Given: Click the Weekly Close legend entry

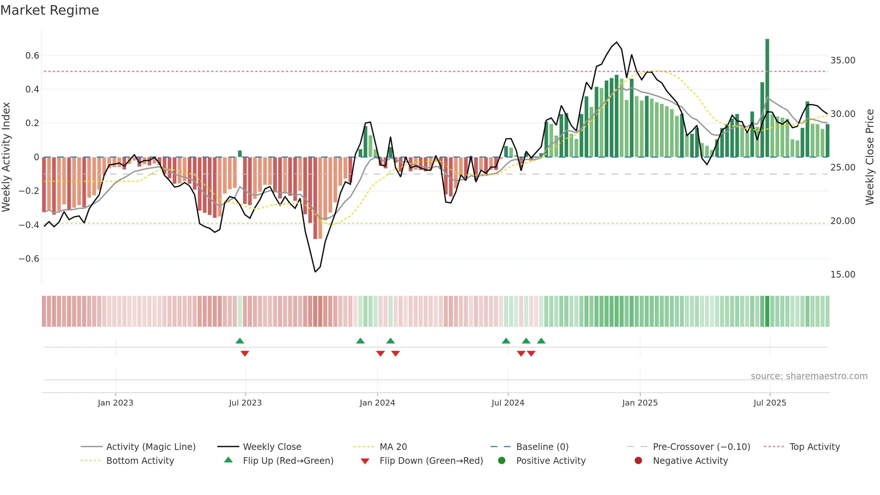Looking at the screenshot, I should pyautogui.click(x=259, y=447).
